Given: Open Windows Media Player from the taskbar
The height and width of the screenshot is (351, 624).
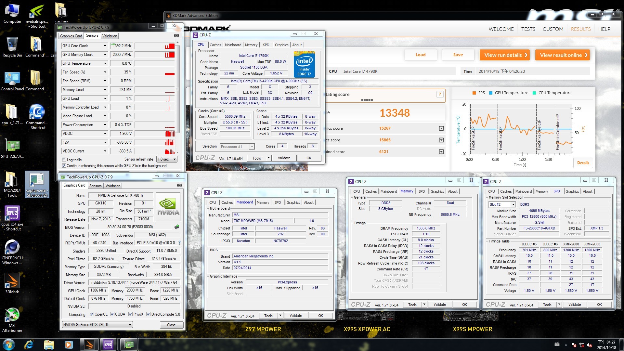Looking at the screenshot, I should click(x=69, y=344).
